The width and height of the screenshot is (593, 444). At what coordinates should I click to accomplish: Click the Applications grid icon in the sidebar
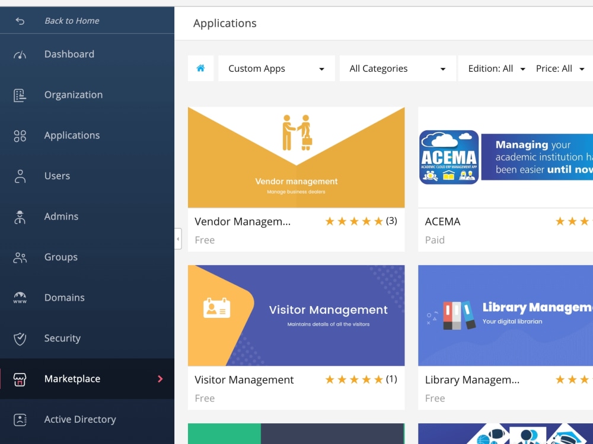20,136
